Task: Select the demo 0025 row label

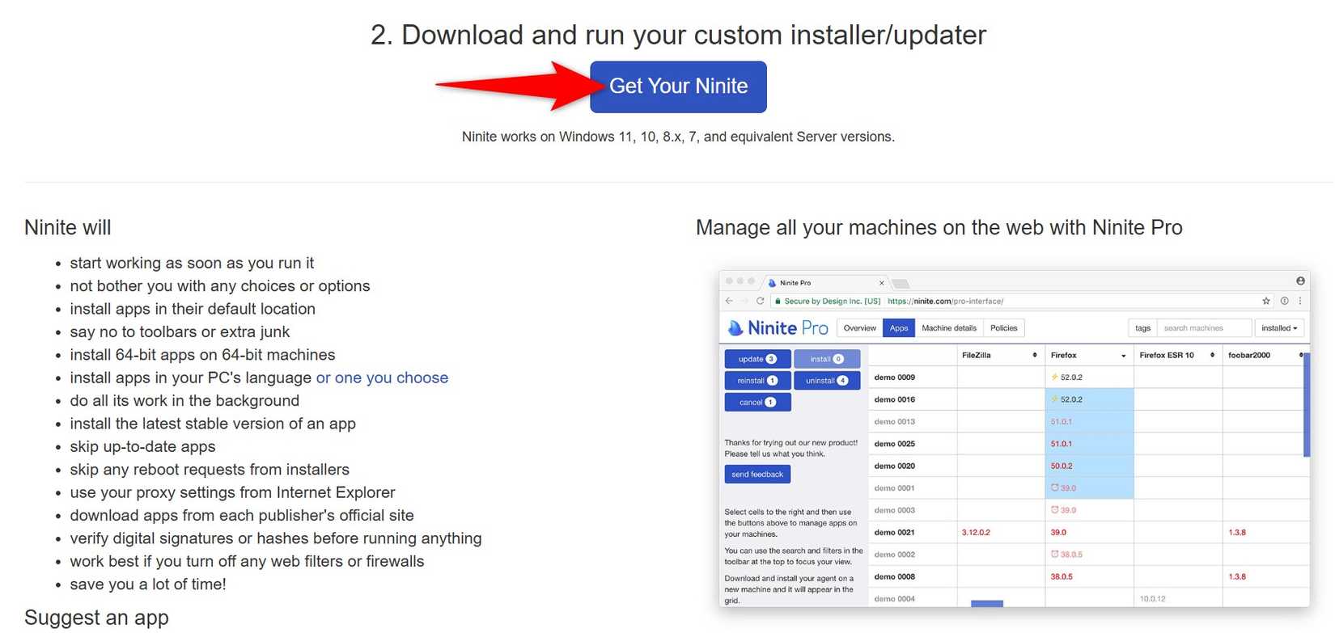Action: (x=894, y=444)
